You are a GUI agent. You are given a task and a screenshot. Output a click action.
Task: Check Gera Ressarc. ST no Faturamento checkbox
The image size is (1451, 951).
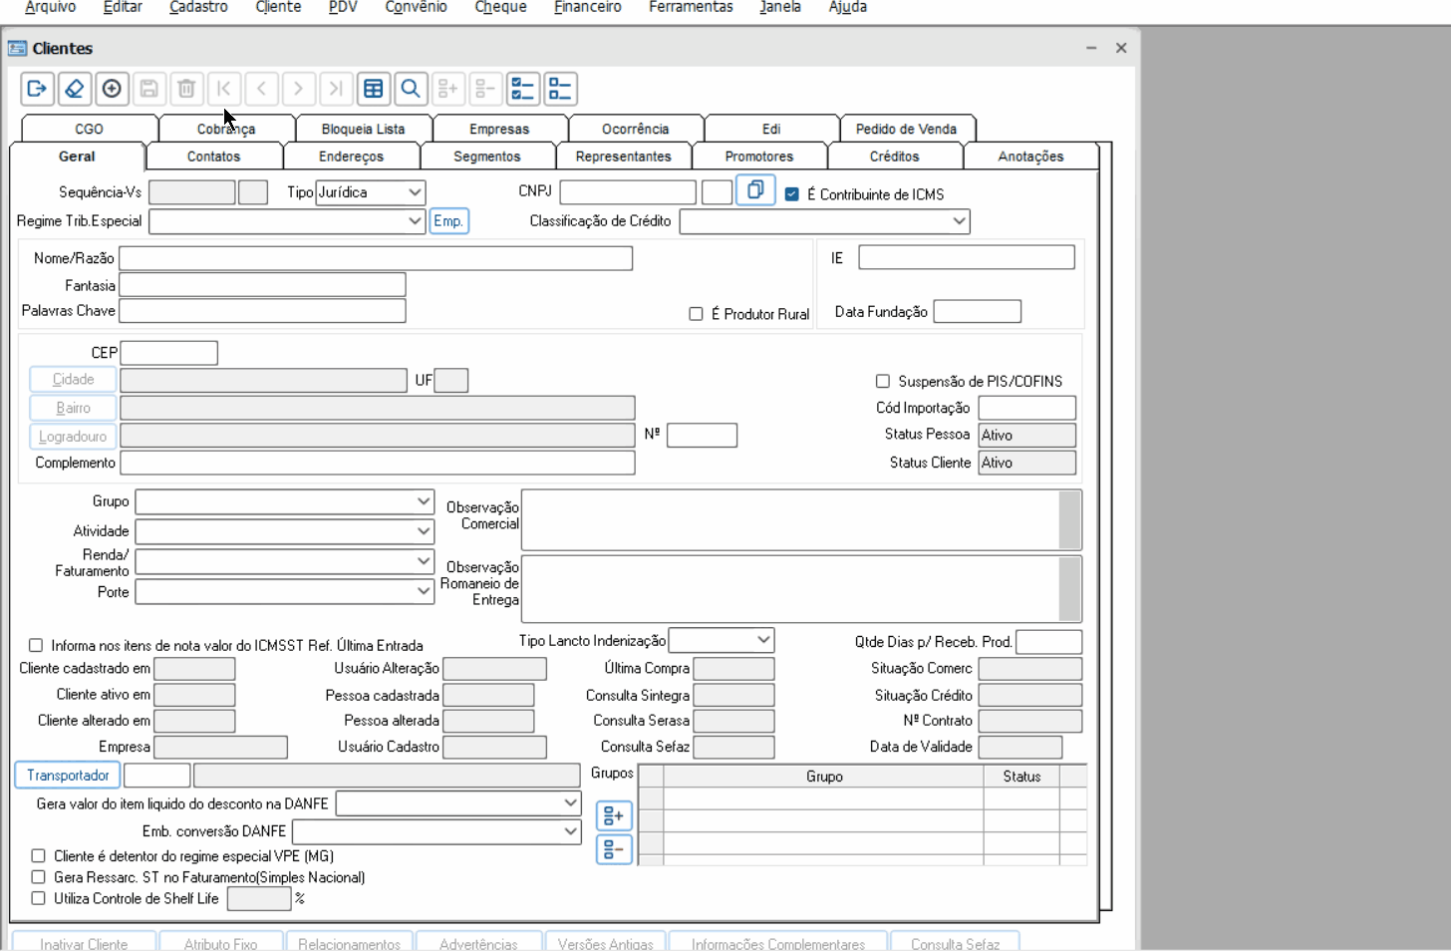38,877
